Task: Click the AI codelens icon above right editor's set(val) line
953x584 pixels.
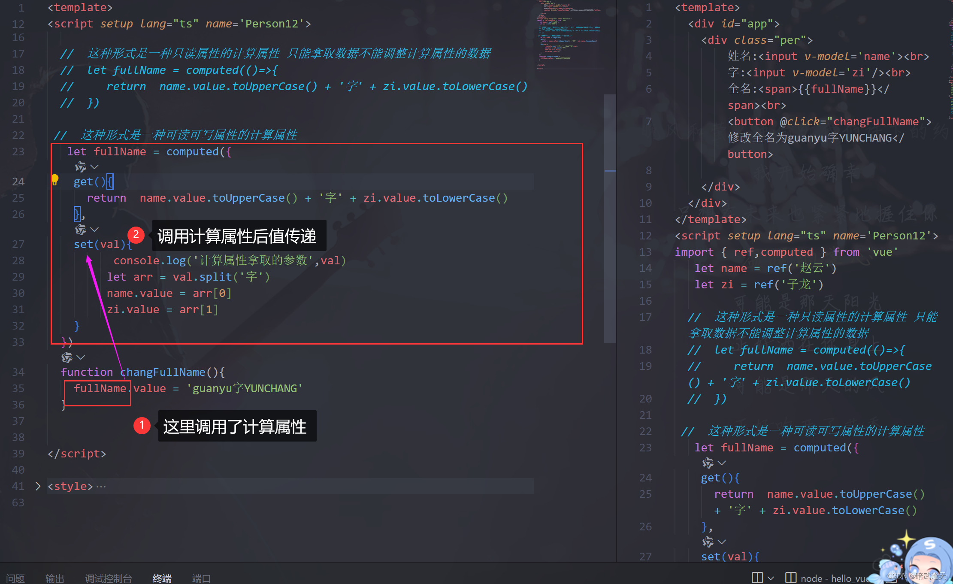Action: click(x=708, y=542)
